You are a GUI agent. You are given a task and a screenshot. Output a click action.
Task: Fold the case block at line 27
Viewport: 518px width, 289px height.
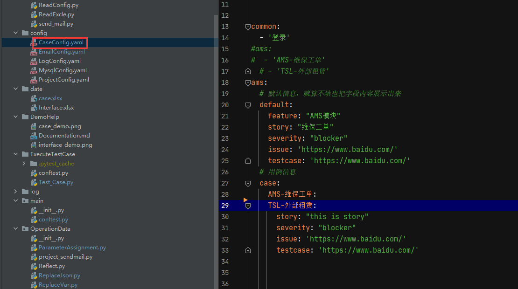pyautogui.click(x=248, y=183)
